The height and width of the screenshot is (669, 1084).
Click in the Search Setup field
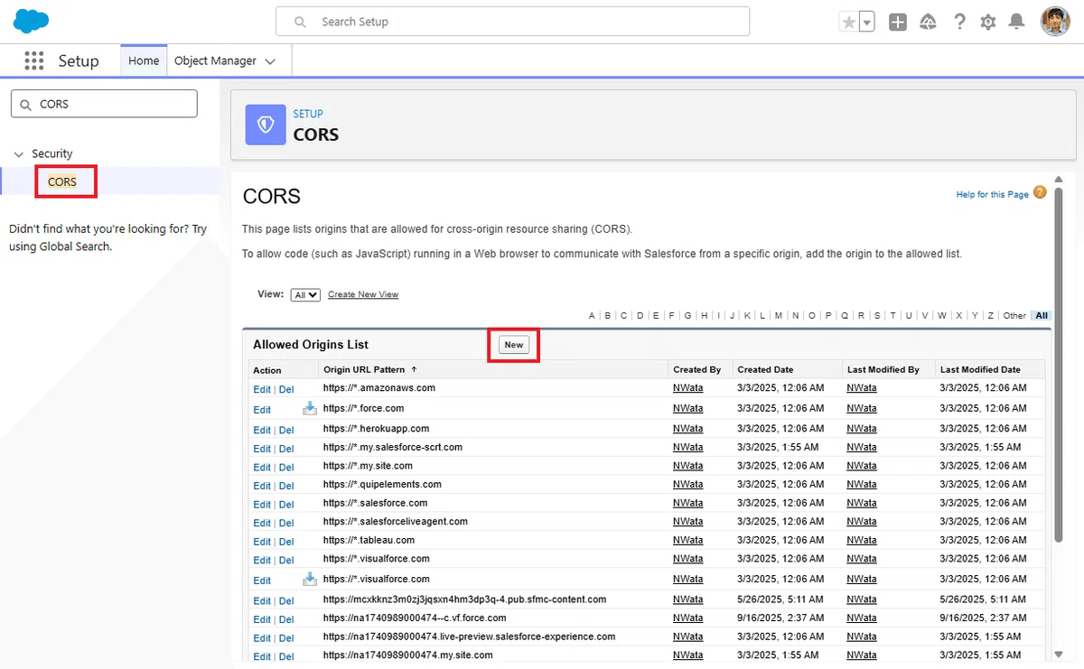point(512,22)
